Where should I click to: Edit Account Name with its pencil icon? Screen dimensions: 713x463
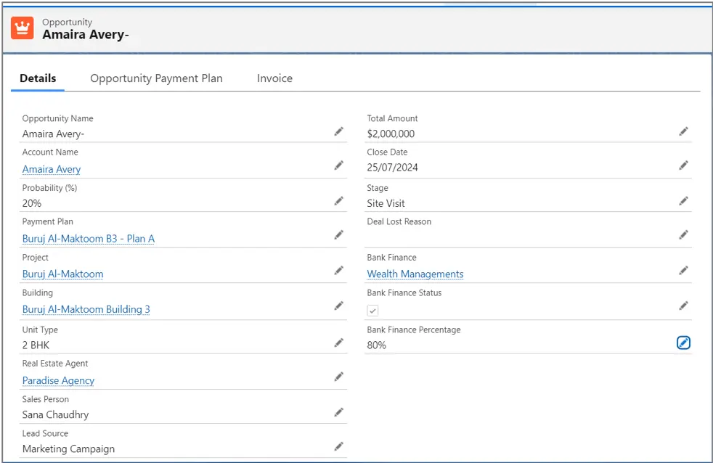tap(339, 165)
